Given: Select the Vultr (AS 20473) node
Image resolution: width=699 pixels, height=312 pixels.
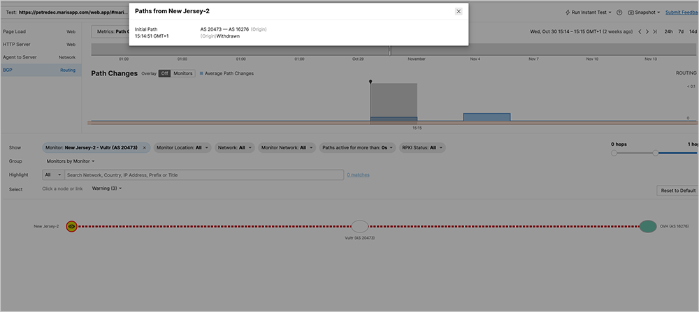Looking at the screenshot, I should click(359, 226).
